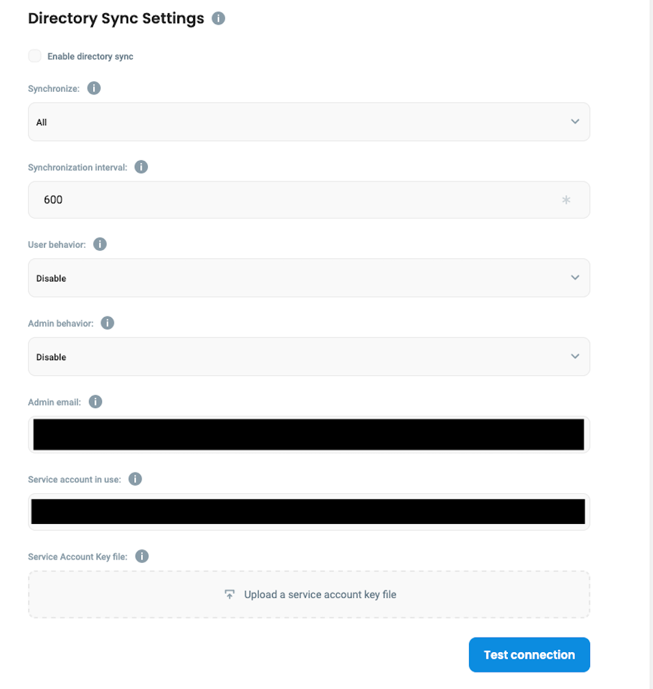
Task: Click the Admin behavior info icon
Action: pos(107,323)
